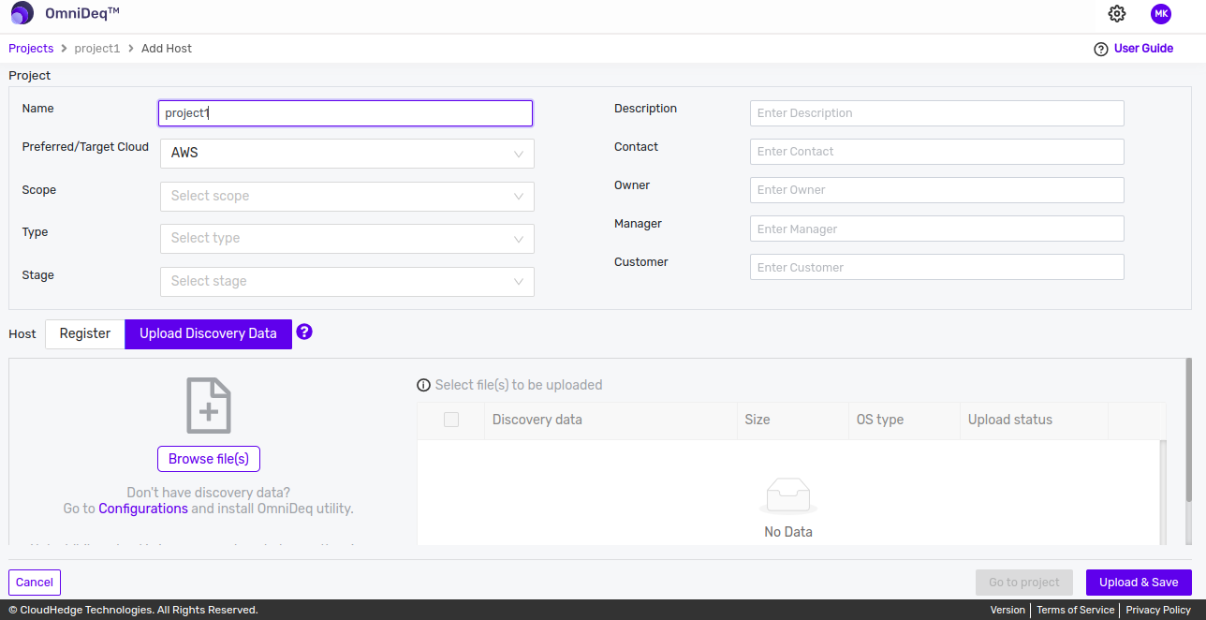
Task: Click the Enter Description field
Action: pos(936,113)
